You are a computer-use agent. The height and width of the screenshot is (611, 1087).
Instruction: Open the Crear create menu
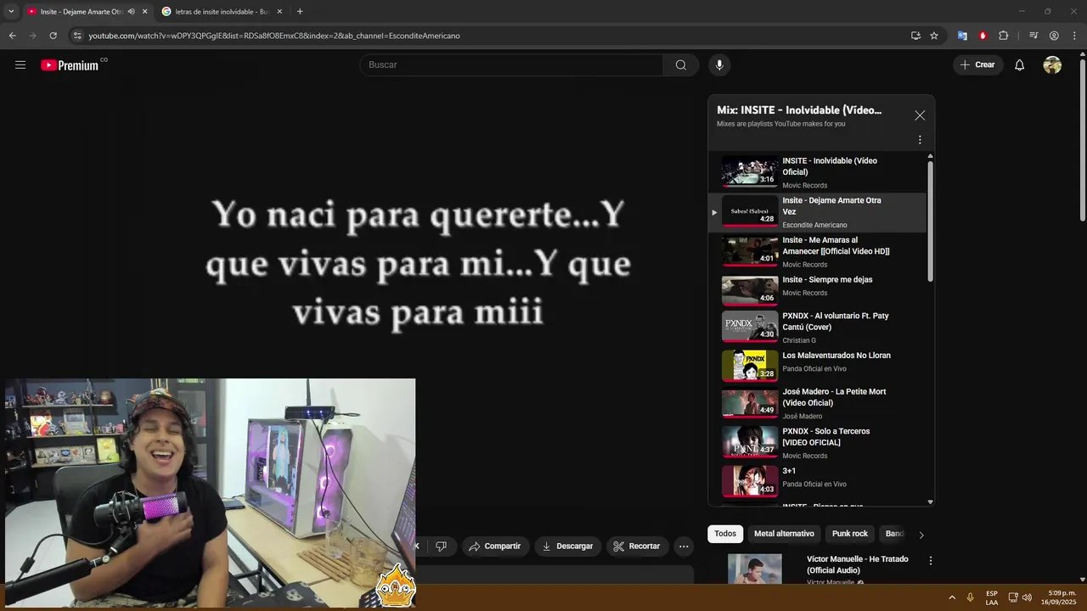(x=977, y=64)
